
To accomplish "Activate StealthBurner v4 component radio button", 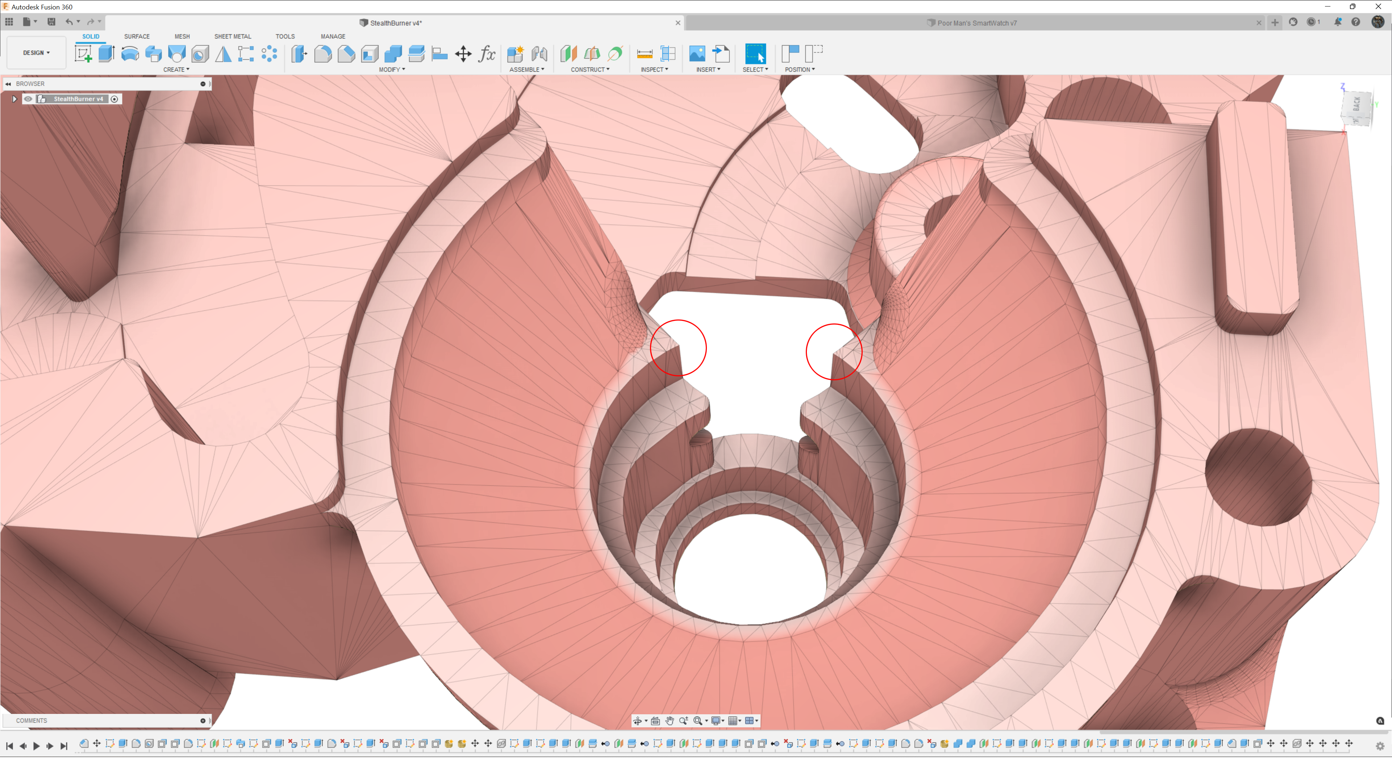I will point(114,99).
